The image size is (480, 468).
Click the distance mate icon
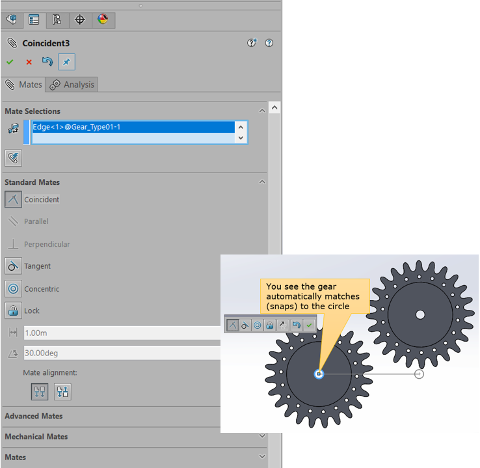click(x=13, y=333)
